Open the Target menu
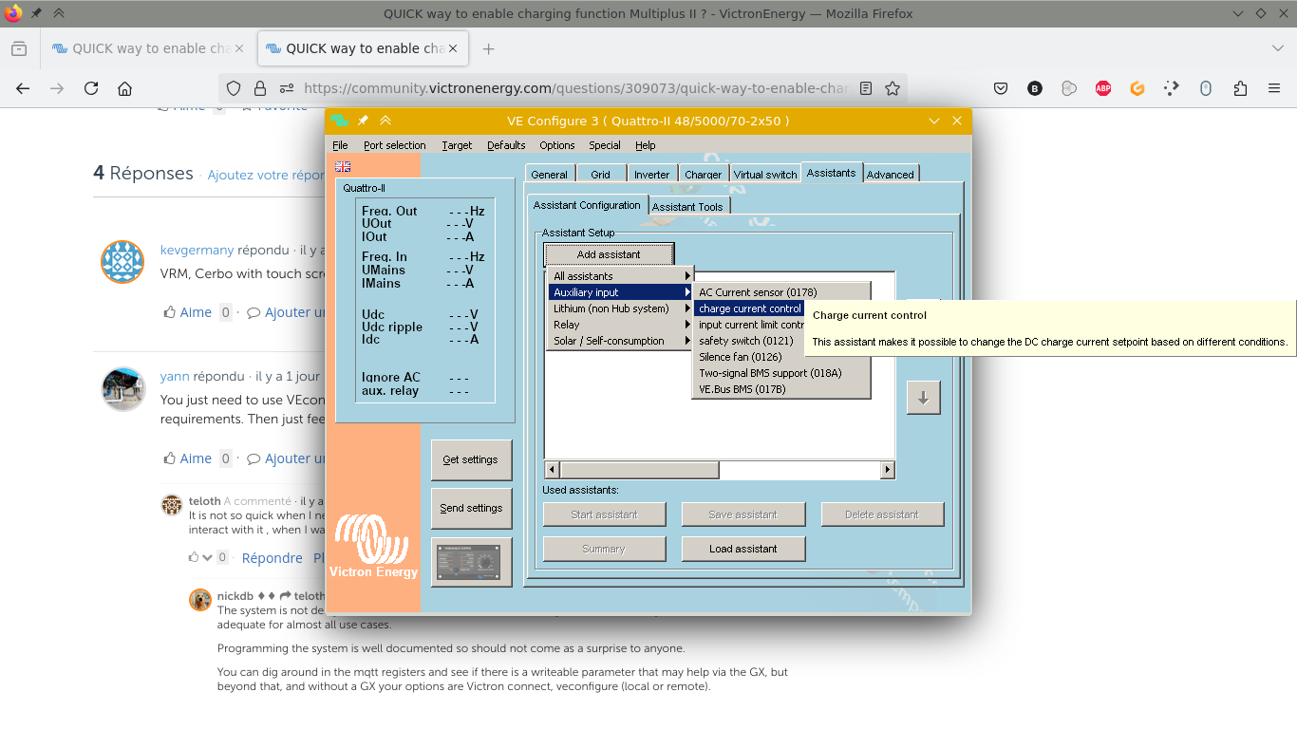1297x729 pixels. coord(457,145)
